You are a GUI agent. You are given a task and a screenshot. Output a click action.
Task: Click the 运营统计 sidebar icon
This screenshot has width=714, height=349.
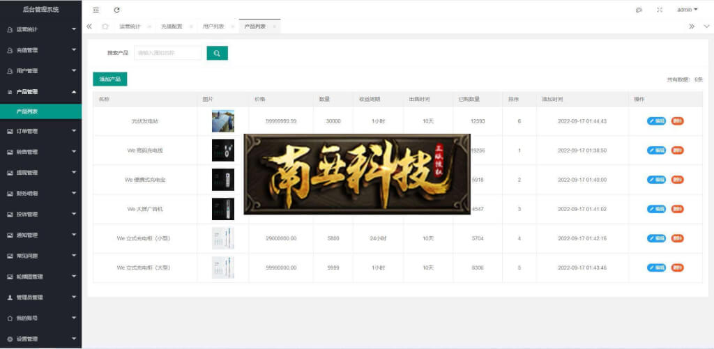click(10, 29)
